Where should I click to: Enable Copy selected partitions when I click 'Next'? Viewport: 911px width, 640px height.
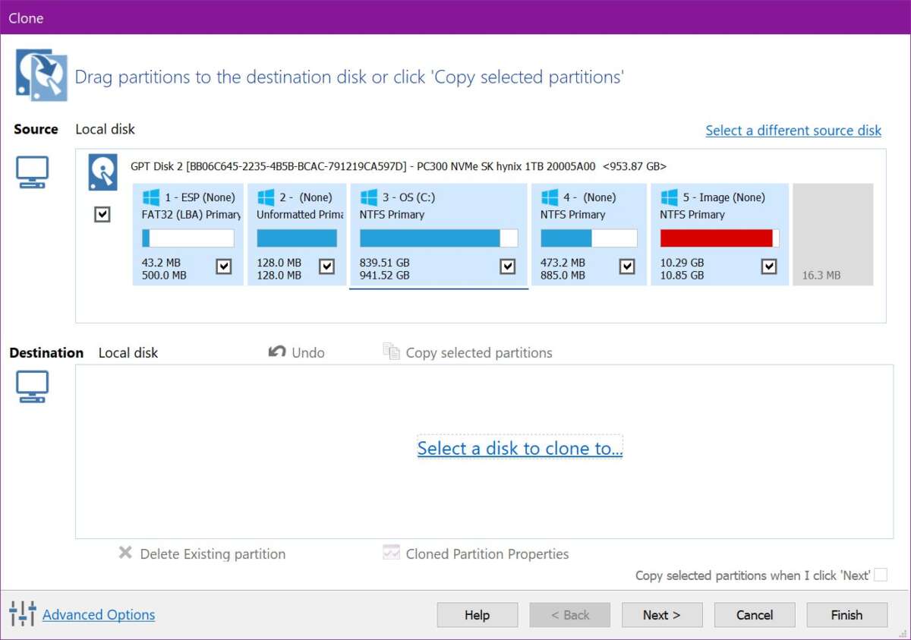(881, 575)
